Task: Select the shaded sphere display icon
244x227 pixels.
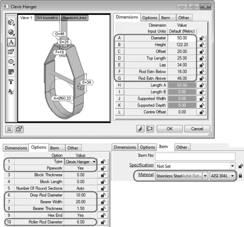Action: pyautogui.click(x=11, y=32)
